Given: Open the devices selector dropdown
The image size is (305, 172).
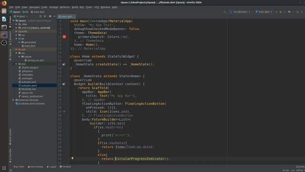Looking at the screenshot, I should pos(240,12).
